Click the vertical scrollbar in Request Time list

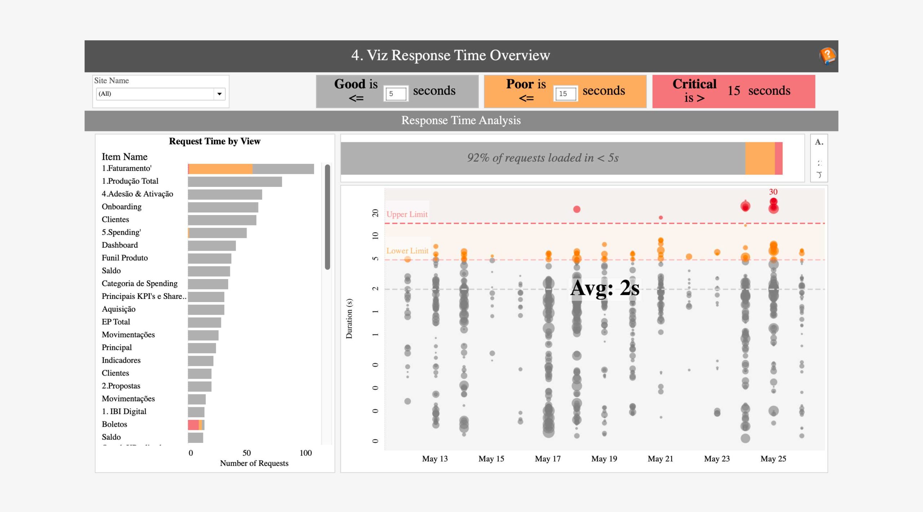coord(327,217)
